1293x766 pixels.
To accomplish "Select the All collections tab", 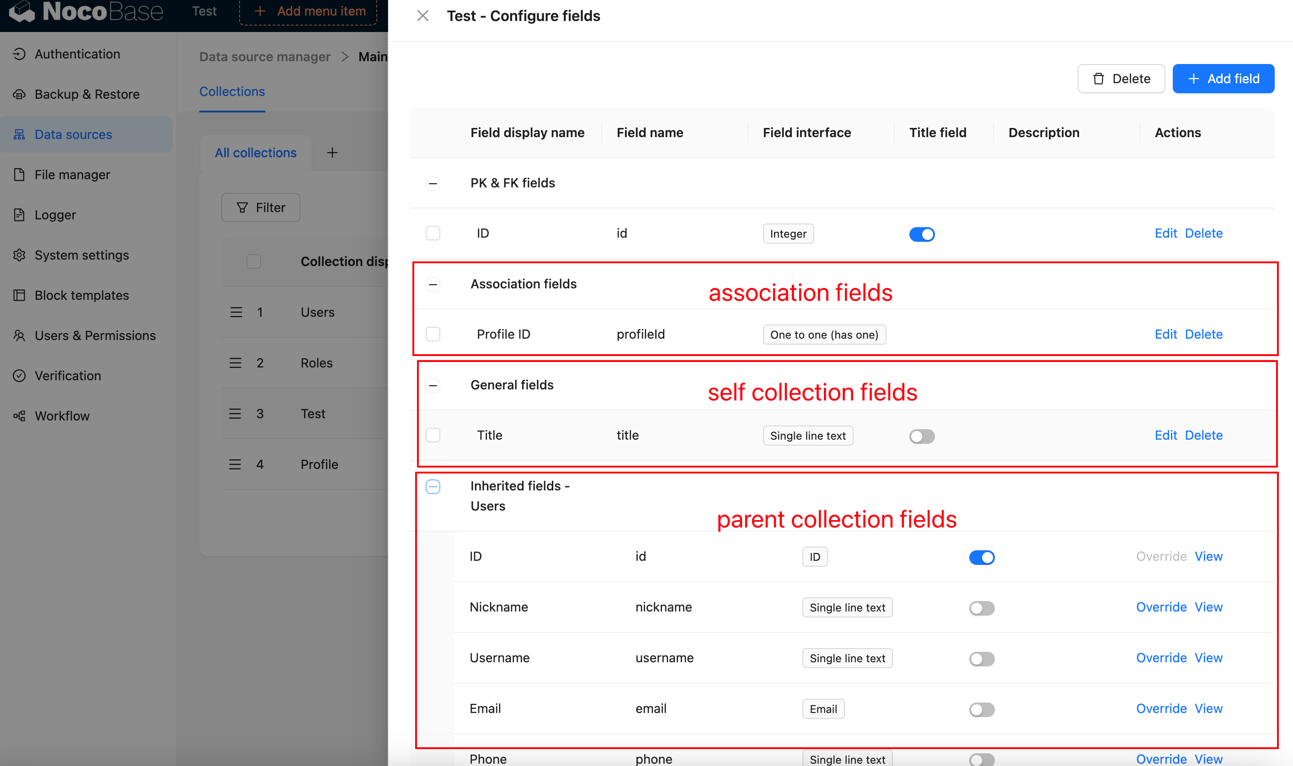I will click(256, 153).
